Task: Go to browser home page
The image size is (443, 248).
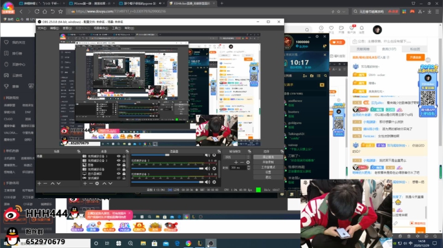Action: coord(45,12)
